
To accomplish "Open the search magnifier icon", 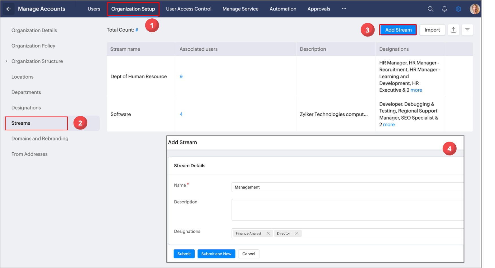I will pos(430,9).
